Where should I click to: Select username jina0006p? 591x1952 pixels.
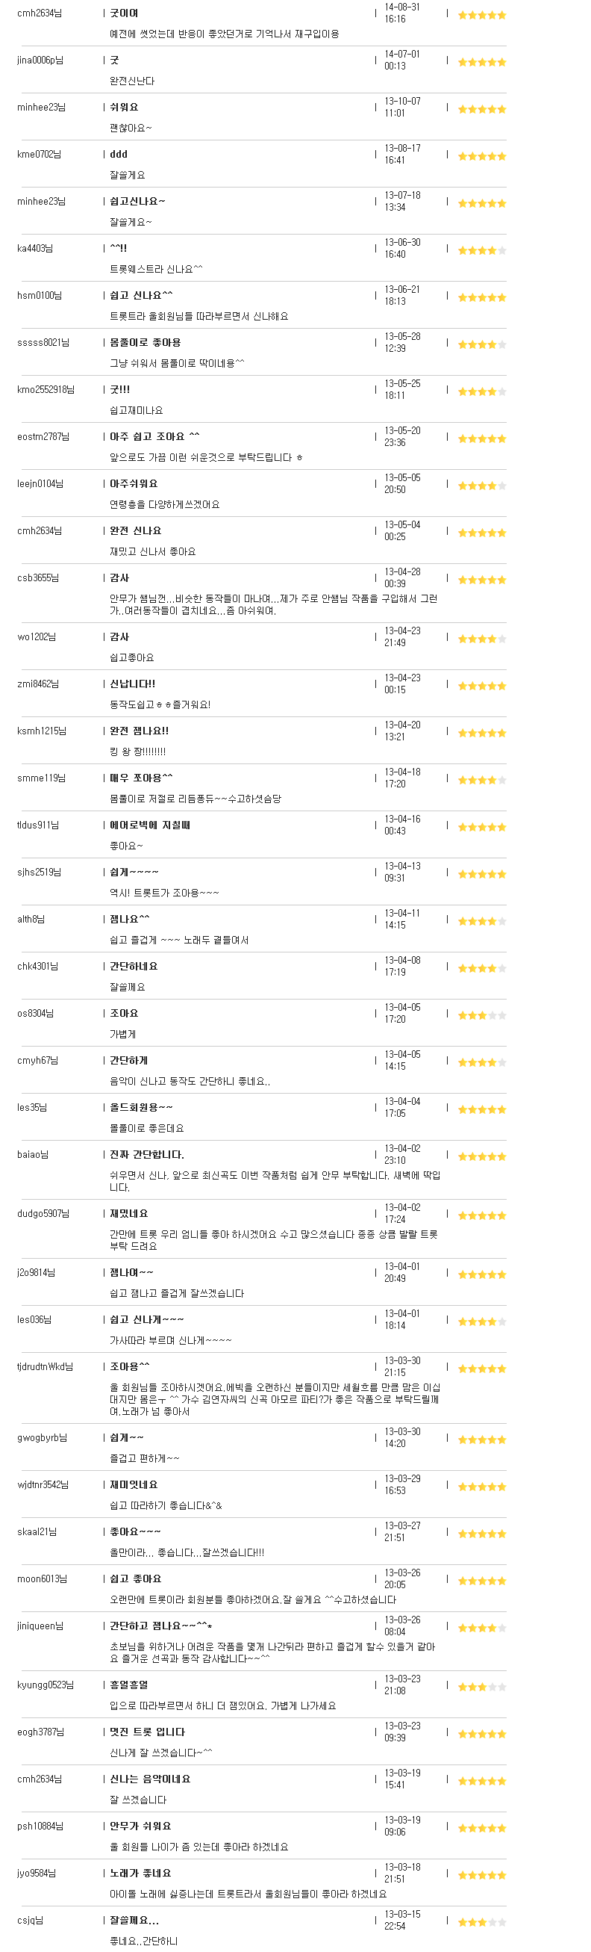(40, 60)
